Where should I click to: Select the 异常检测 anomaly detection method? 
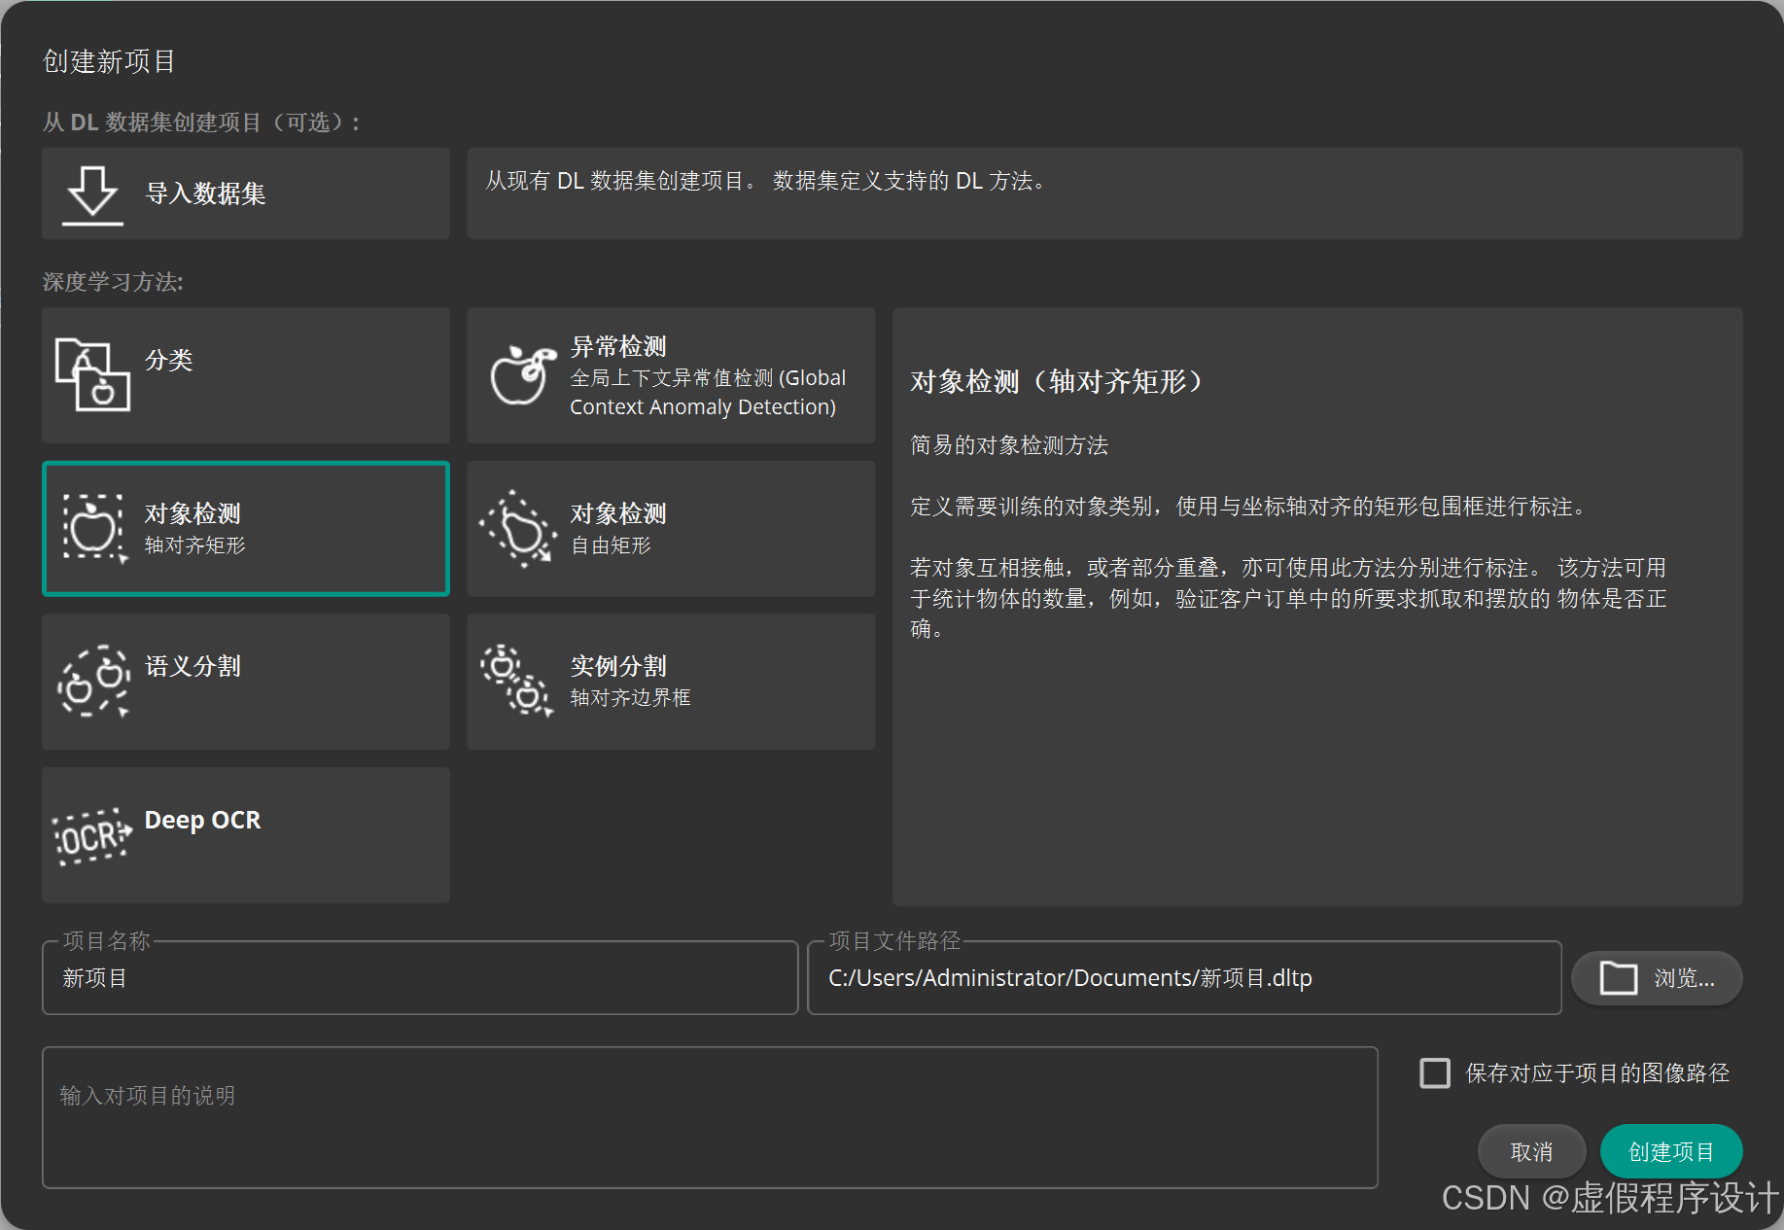click(x=670, y=375)
